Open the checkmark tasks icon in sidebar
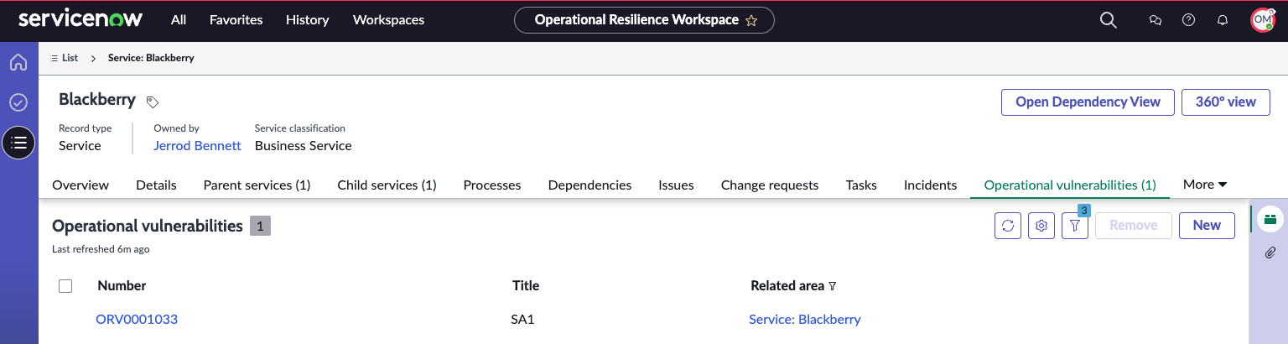This screenshot has height=344, width=1288. pos(18,102)
